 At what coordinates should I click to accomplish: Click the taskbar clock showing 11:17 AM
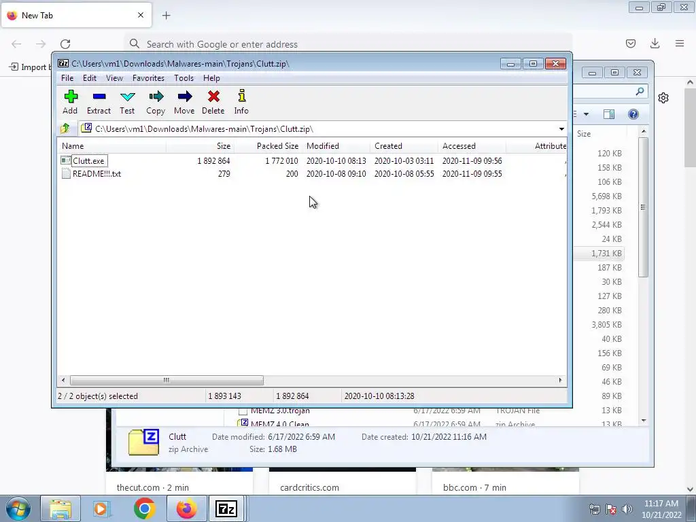tap(661, 509)
